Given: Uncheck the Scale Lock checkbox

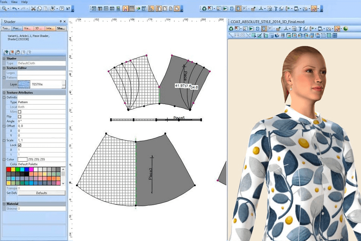Looking at the screenshot, I should tap(20, 145).
